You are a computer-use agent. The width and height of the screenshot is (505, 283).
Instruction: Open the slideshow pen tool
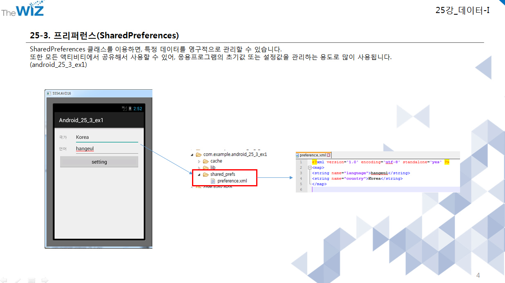pyautogui.click(x=18, y=280)
